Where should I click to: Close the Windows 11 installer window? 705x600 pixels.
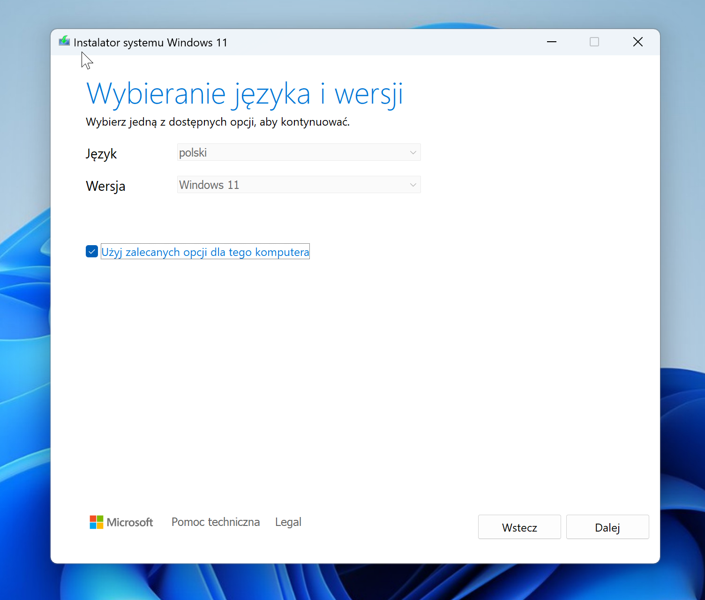pyautogui.click(x=638, y=42)
